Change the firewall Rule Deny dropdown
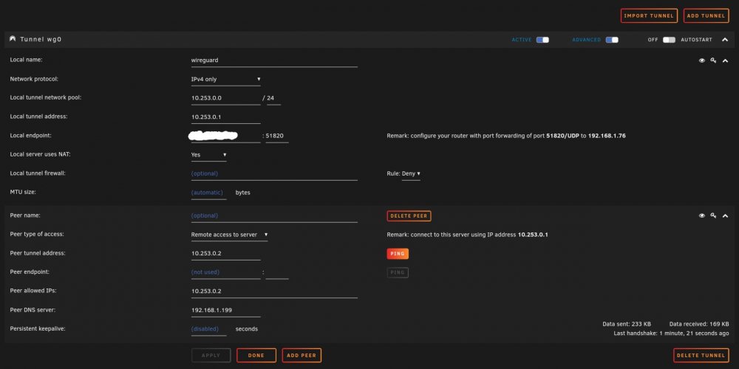This screenshot has height=369, width=739. (x=411, y=173)
